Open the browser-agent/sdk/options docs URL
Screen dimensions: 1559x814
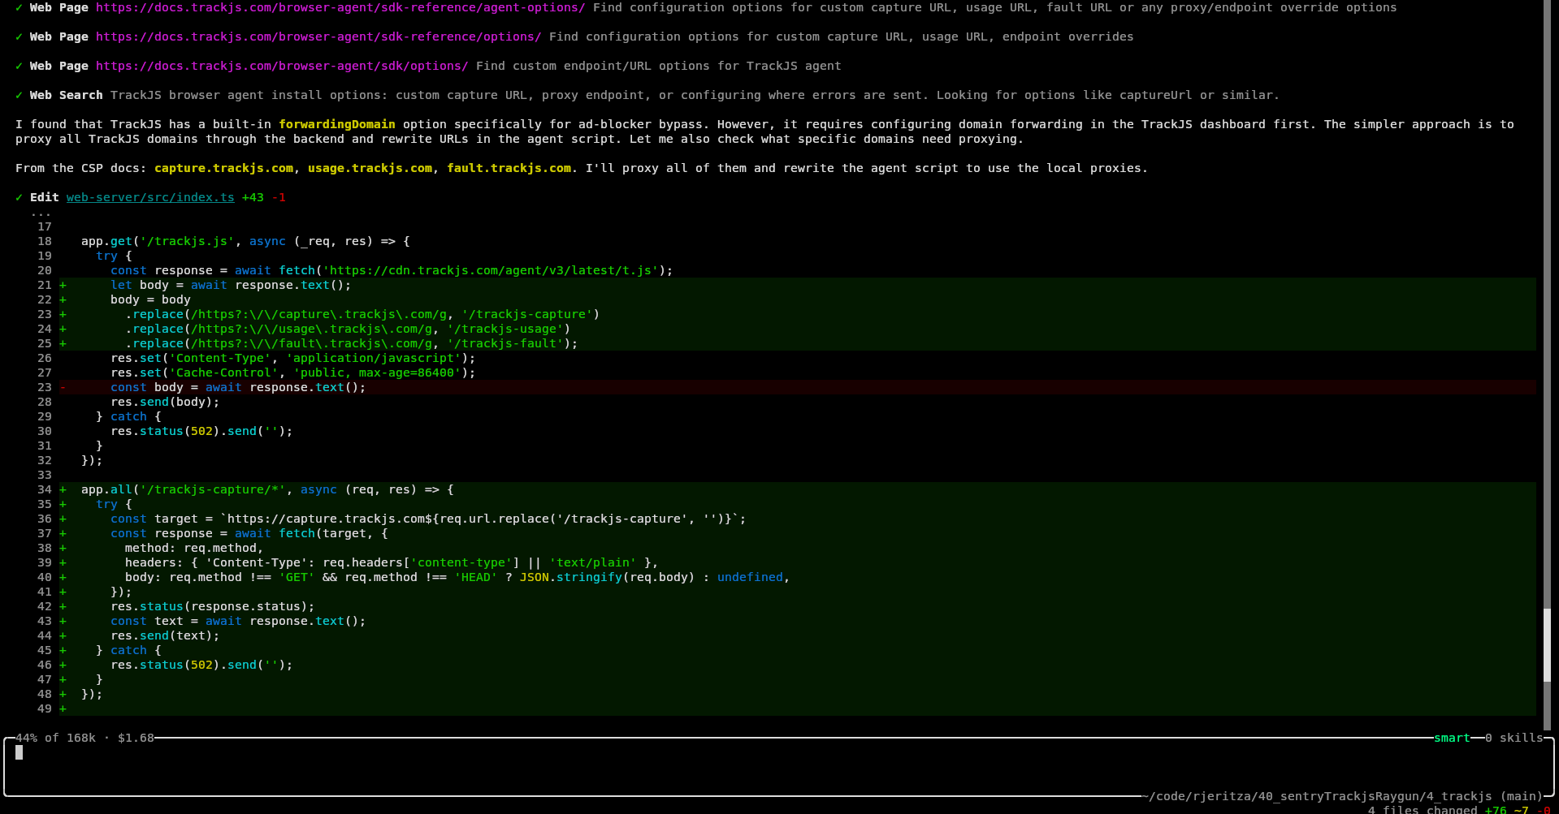(x=281, y=67)
